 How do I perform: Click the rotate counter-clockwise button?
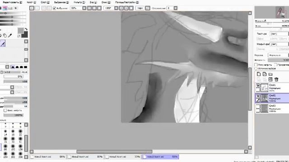121,8
